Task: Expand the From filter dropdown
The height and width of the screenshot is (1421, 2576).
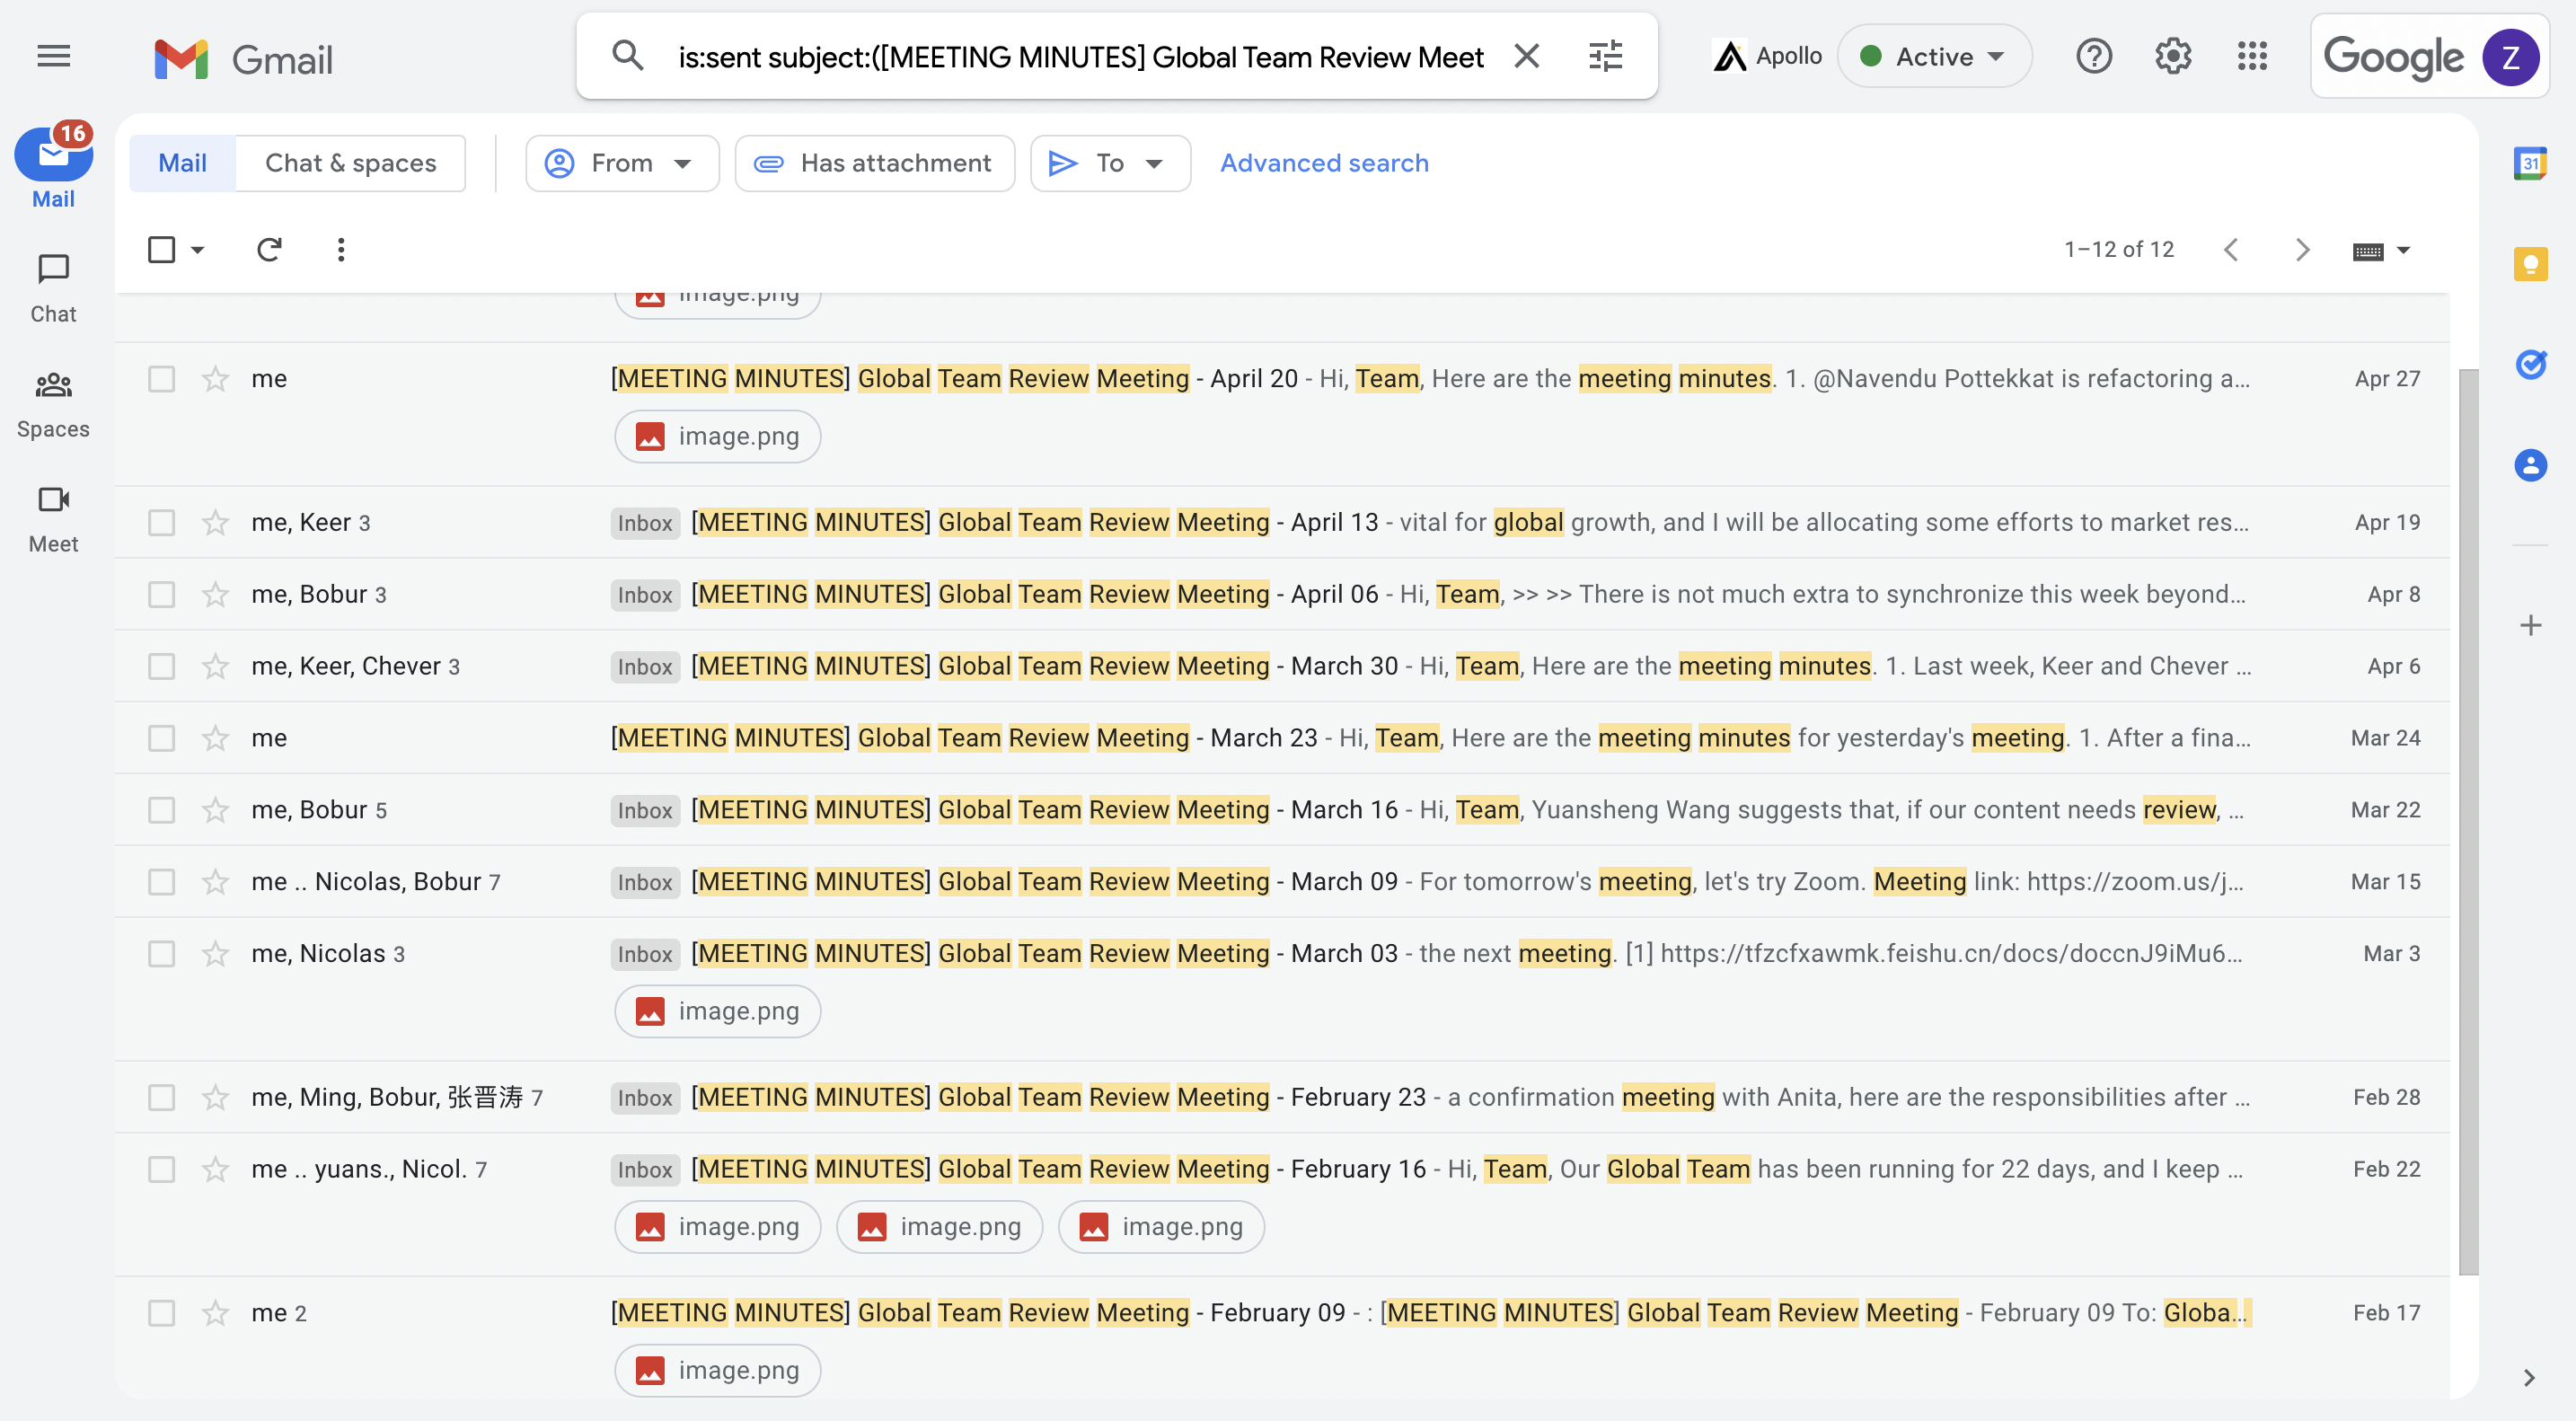Action: point(621,163)
